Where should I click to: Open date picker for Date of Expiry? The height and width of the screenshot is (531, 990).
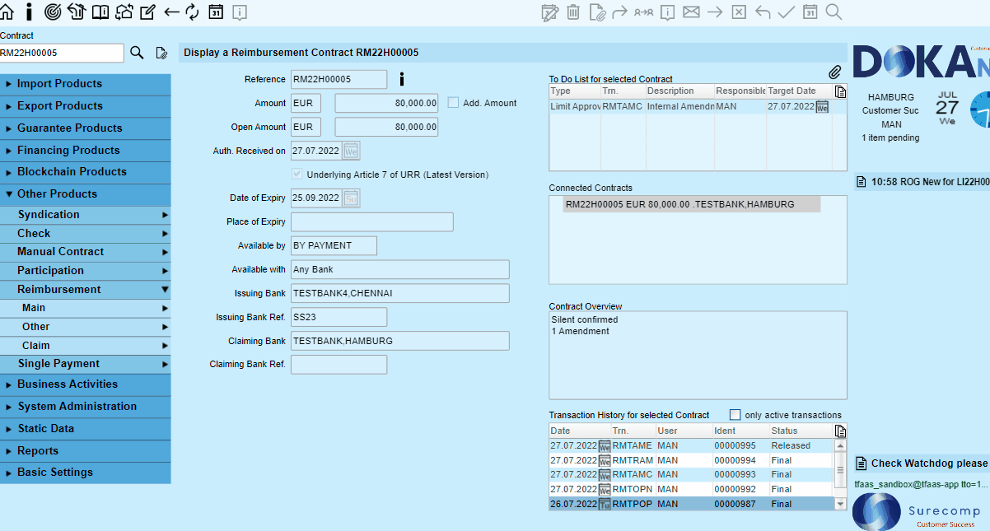351,198
